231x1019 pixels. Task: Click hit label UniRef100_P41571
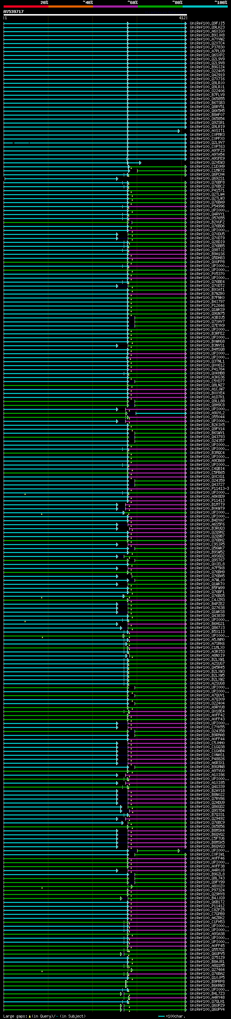tap(207, 190)
